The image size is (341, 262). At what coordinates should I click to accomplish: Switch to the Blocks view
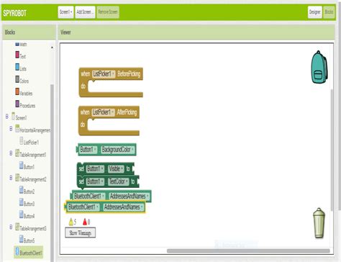[x=329, y=12]
